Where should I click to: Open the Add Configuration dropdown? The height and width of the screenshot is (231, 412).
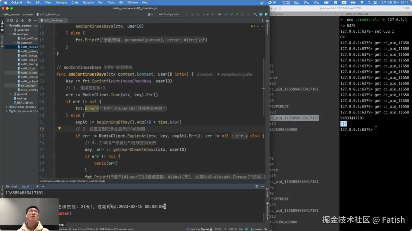[x=170, y=14]
